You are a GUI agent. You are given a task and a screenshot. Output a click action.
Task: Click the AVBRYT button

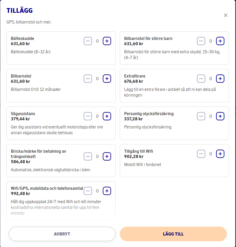(62, 234)
